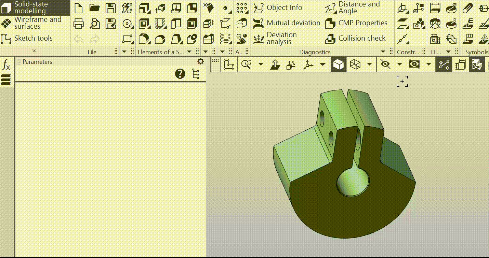Expand the Diagnostics group dropdown arrow

pyautogui.click(x=383, y=52)
